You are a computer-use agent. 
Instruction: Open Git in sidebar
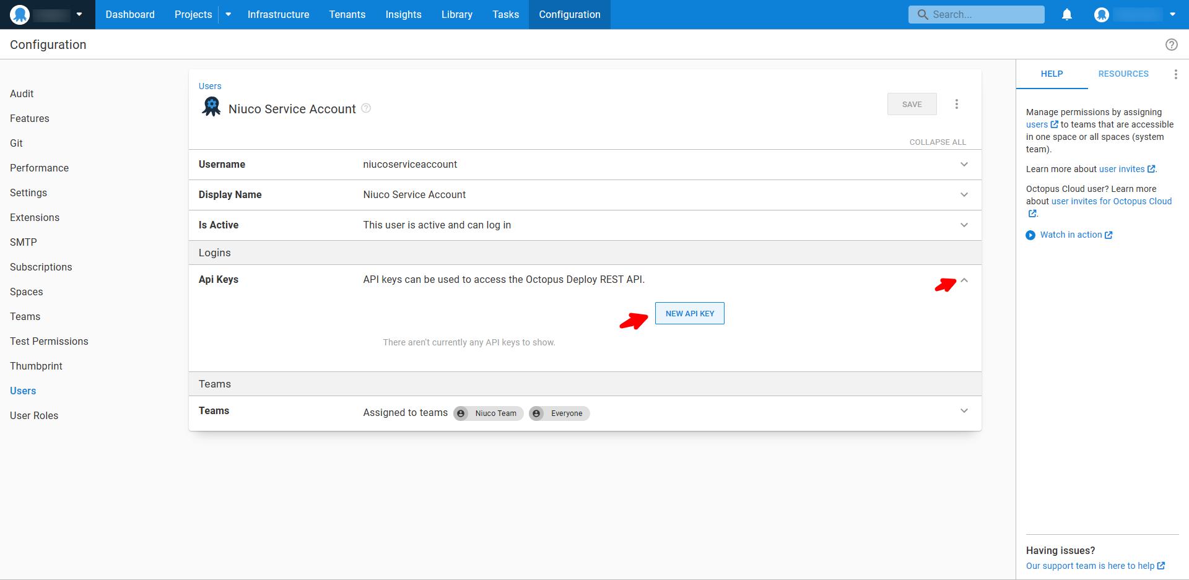pos(16,143)
